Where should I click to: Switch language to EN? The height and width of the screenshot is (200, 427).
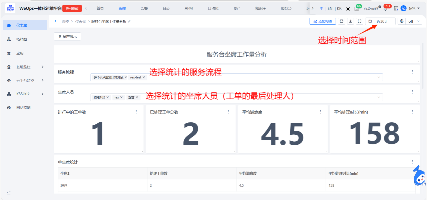coord(330,9)
